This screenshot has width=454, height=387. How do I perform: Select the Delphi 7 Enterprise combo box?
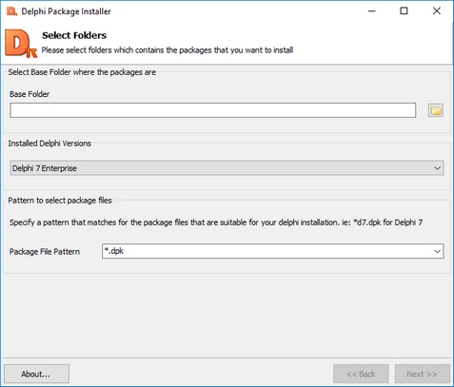pyautogui.click(x=227, y=168)
